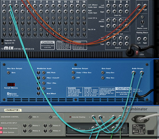159x139 pixels.
Task: Adjust Dr.Rex Filter 1 Cutoff modulation knob
Action: [x=38, y=78]
